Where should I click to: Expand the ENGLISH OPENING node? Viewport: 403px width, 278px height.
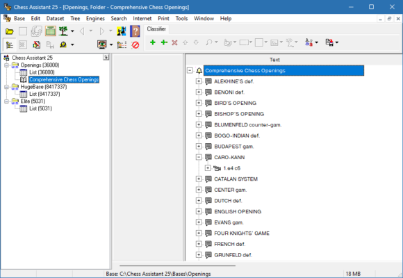tap(199, 211)
